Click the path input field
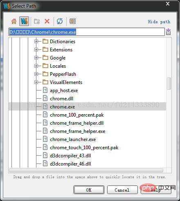 (87, 32)
